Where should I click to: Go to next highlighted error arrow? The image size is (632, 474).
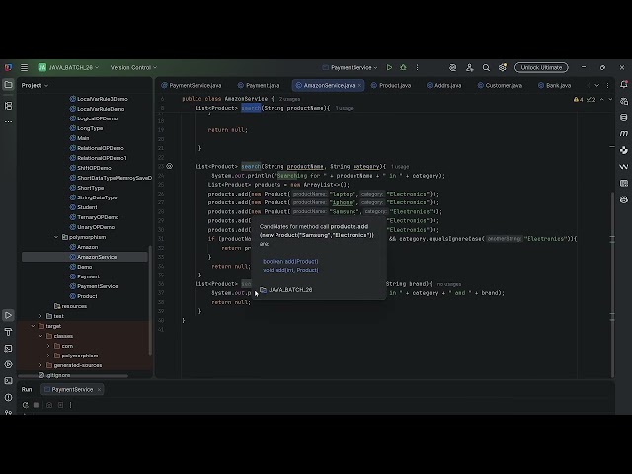(x=610, y=99)
